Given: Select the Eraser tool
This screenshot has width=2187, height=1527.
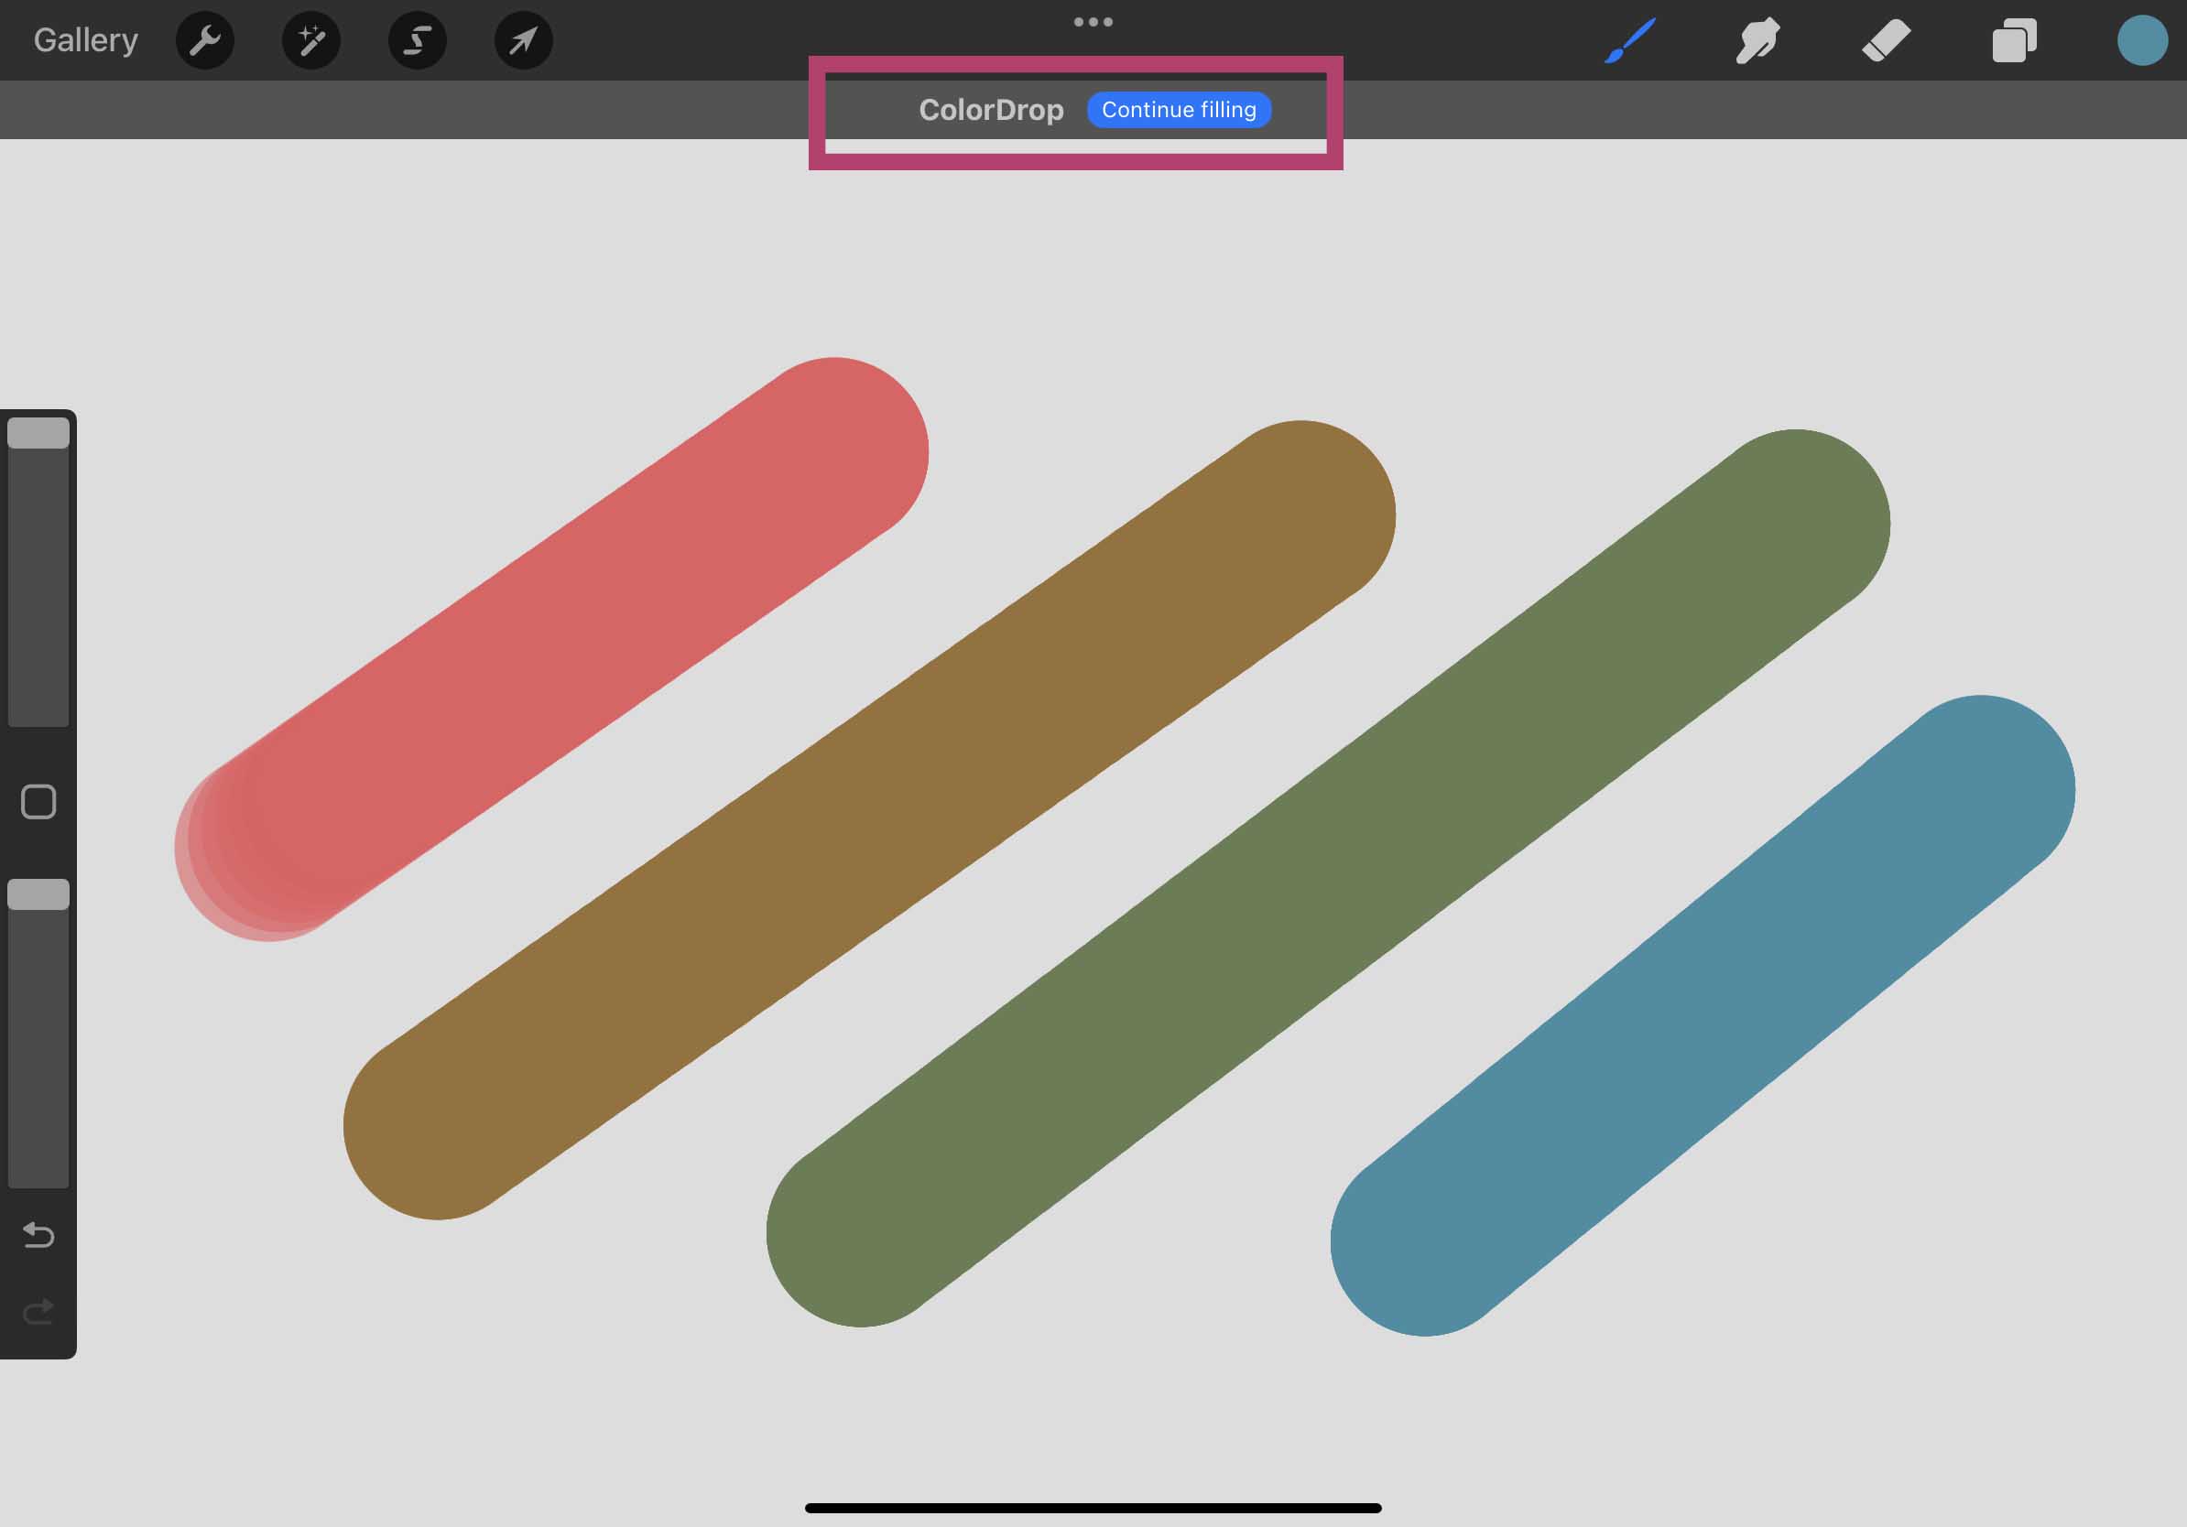Looking at the screenshot, I should pyautogui.click(x=1886, y=40).
